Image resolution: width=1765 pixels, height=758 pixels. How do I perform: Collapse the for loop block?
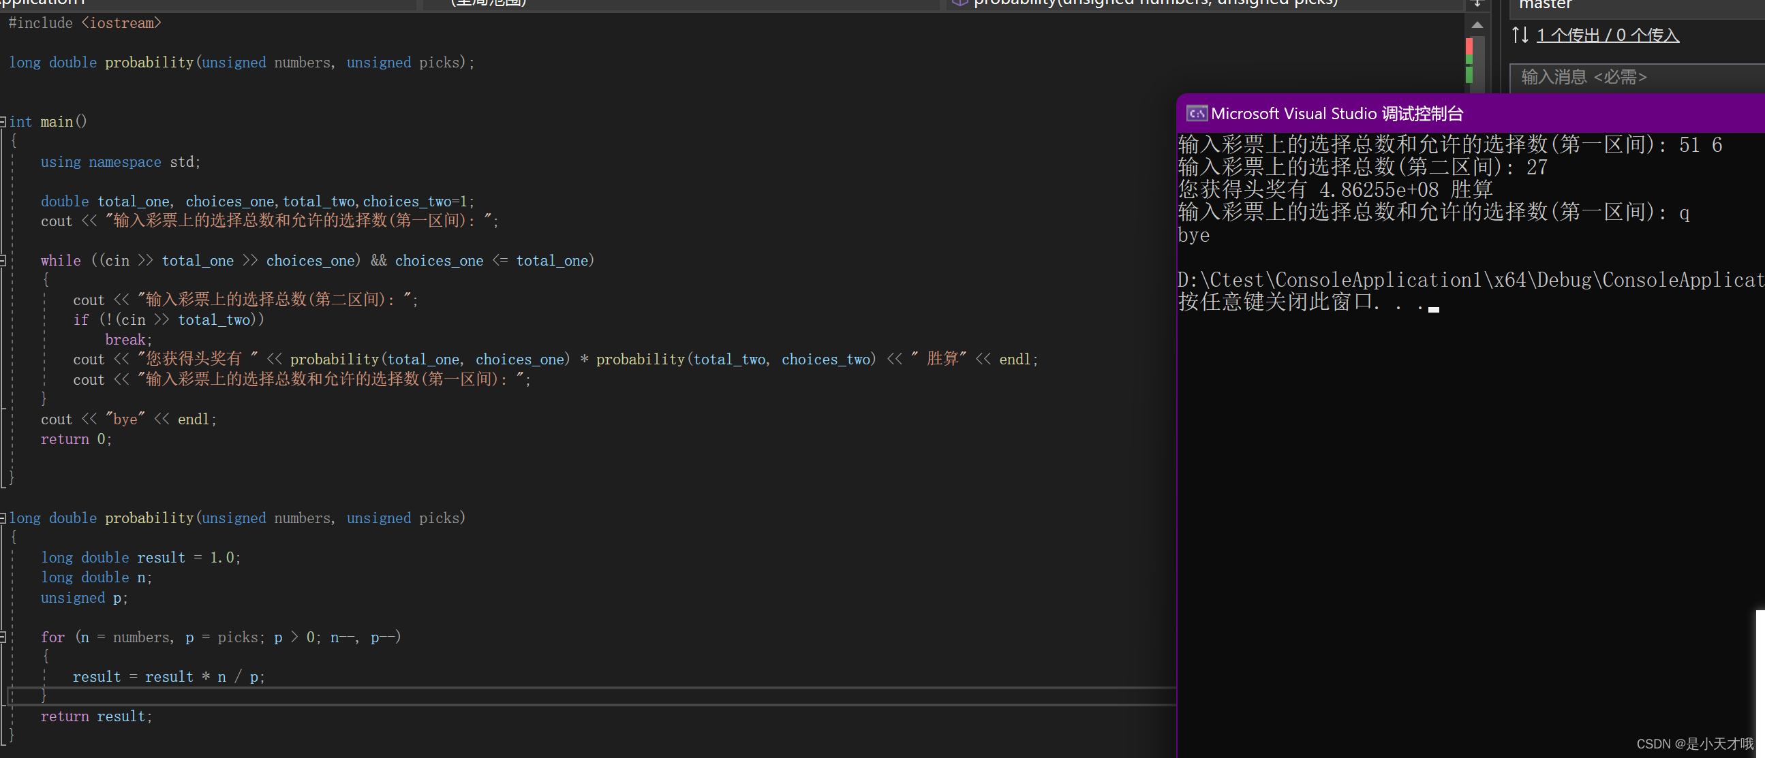(3, 637)
